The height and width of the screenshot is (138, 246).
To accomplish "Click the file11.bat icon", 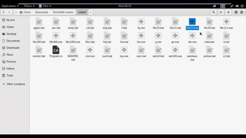I will 175,21.
